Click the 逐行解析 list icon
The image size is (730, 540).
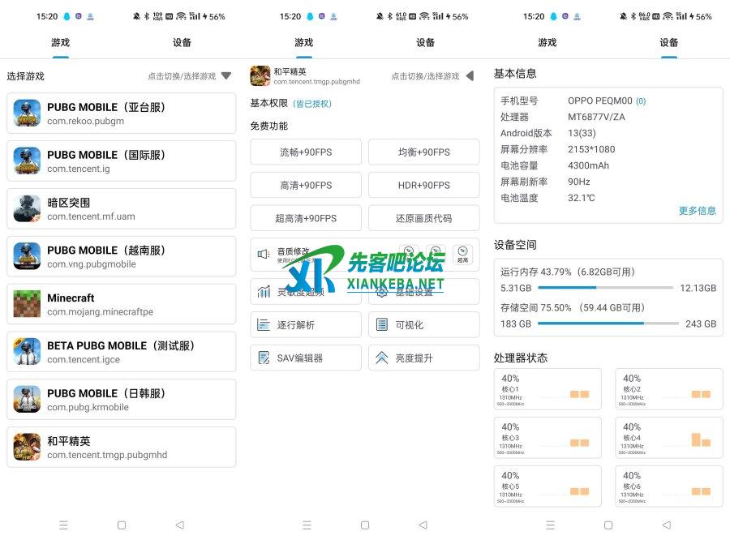pyautogui.click(x=264, y=324)
